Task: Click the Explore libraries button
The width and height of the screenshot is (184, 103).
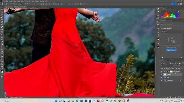Action: point(171,50)
